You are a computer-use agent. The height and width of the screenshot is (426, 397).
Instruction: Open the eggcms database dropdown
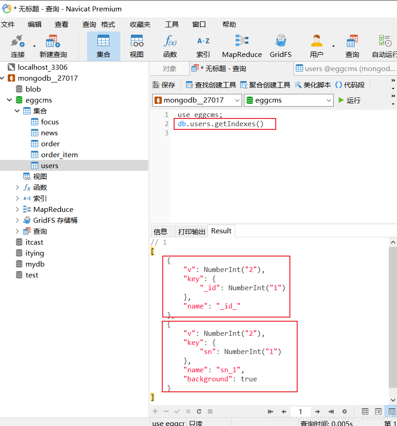point(289,100)
